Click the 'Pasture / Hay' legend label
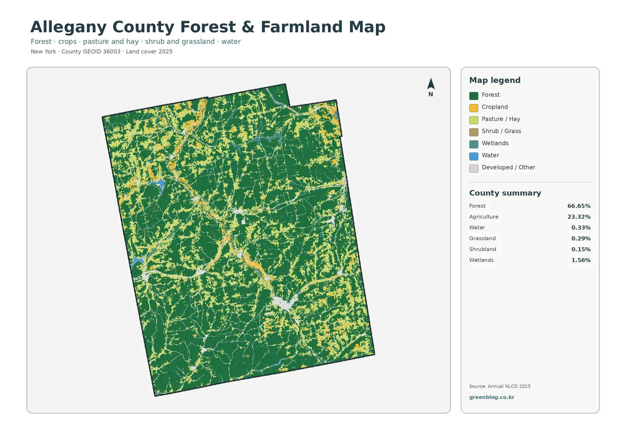This screenshot has height=442, width=626. tap(501, 119)
